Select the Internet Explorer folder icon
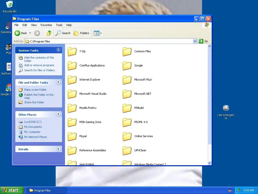This screenshot has height=194, width=258. coord(72,80)
